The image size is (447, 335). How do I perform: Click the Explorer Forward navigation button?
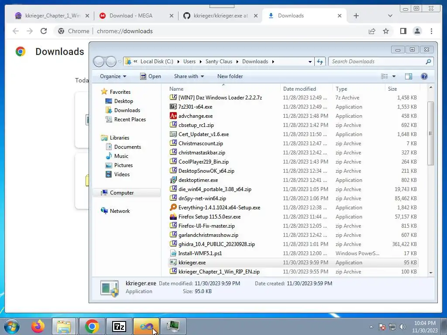point(111,62)
